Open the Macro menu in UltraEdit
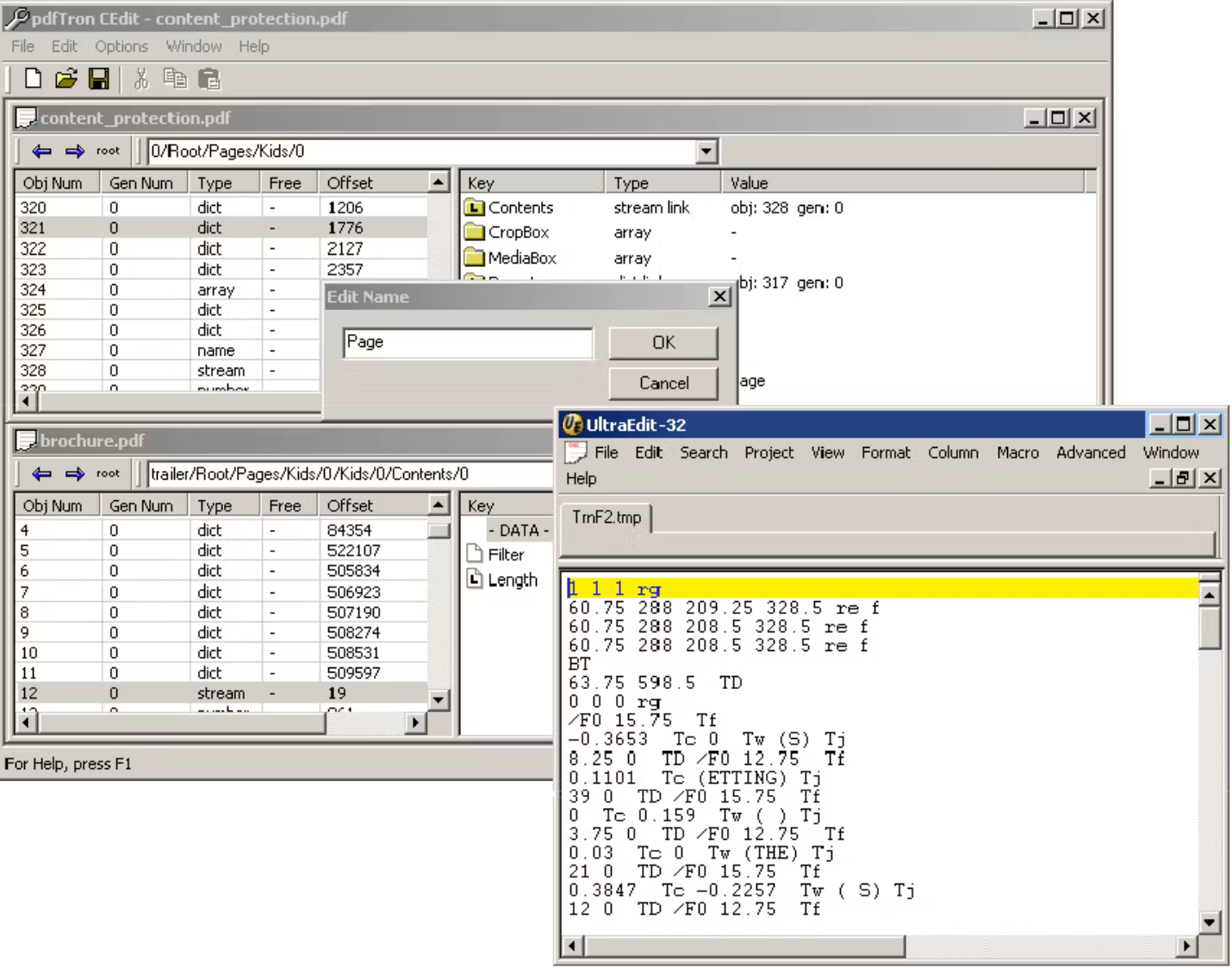This screenshot has width=1232, height=968. tap(1017, 452)
